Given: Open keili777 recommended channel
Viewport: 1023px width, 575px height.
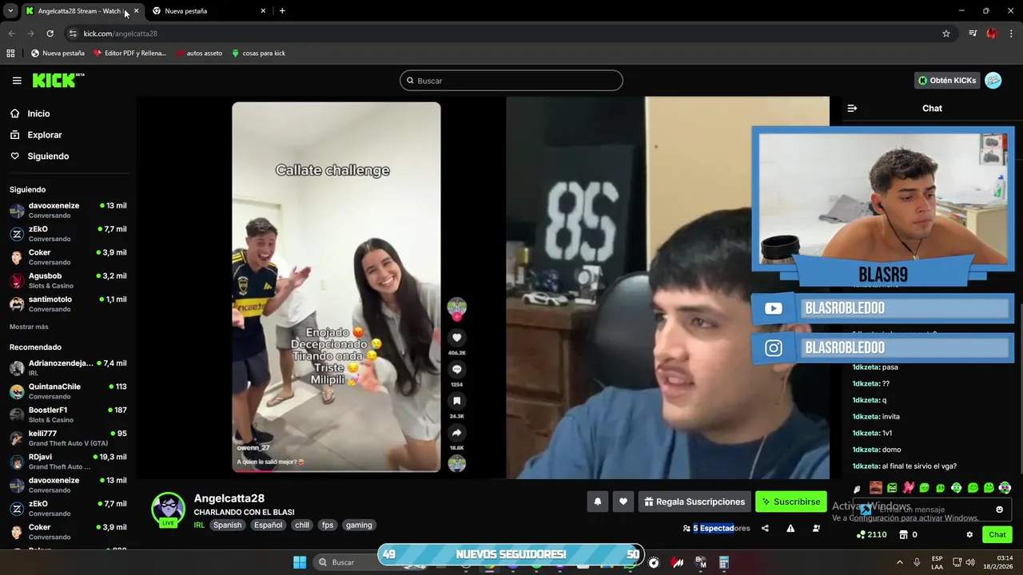Looking at the screenshot, I should (x=68, y=438).
